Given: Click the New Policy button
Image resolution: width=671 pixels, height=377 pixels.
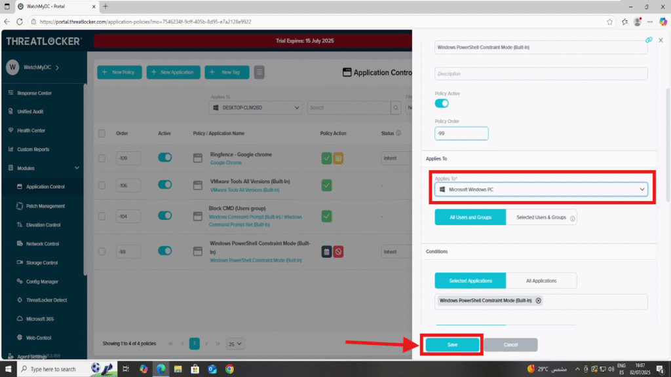Looking at the screenshot, I should tap(119, 72).
